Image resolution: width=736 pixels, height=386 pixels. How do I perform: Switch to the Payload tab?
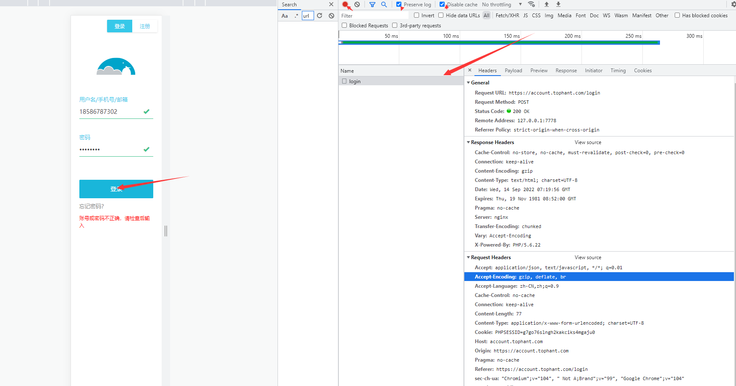click(x=513, y=71)
